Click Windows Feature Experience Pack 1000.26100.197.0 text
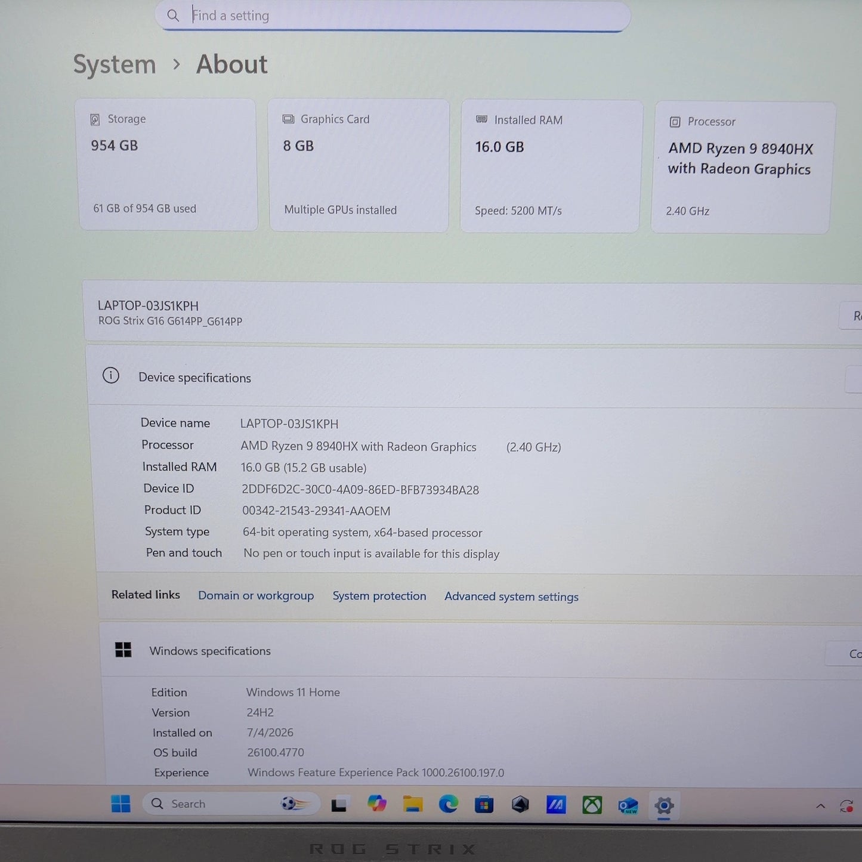 (x=376, y=773)
